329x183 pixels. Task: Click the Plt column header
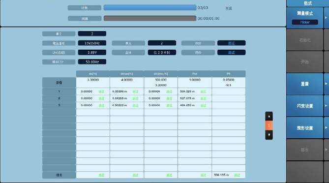tap(229, 74)
